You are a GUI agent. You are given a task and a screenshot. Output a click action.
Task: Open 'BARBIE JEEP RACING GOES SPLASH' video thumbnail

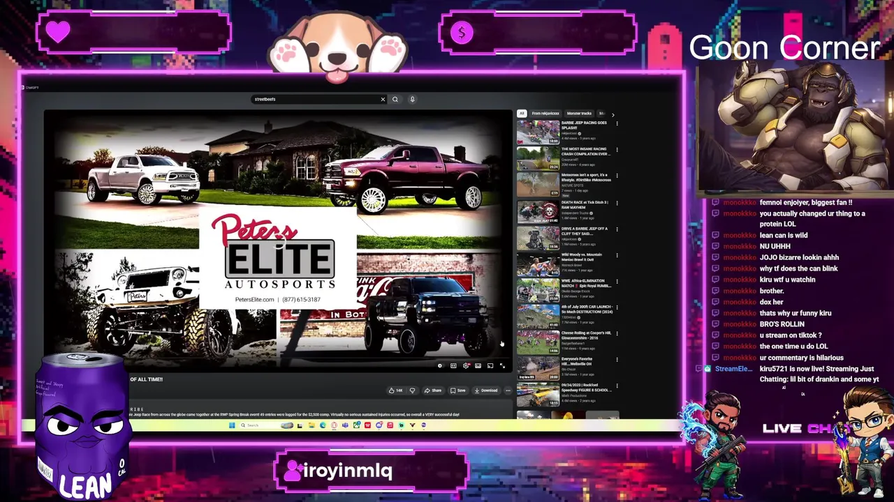coord(538,132)
